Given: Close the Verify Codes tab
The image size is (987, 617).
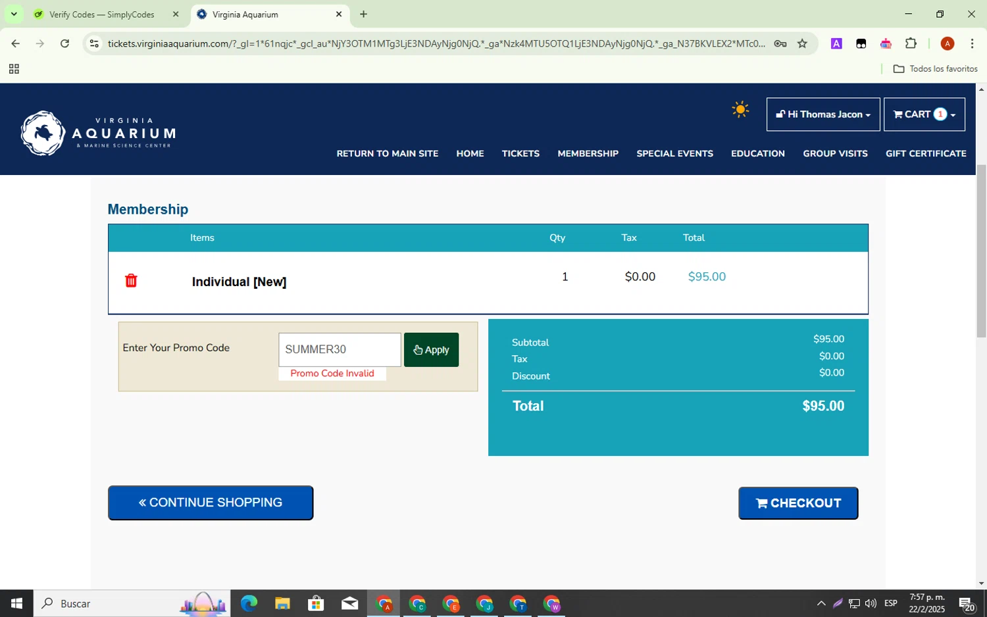Looking at the screenshot, I should (x=176, y=14).
